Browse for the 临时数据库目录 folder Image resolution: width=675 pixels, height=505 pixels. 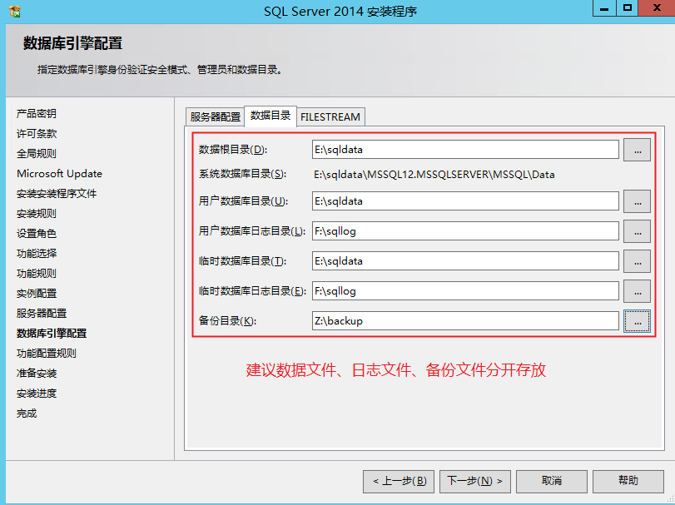637,261
